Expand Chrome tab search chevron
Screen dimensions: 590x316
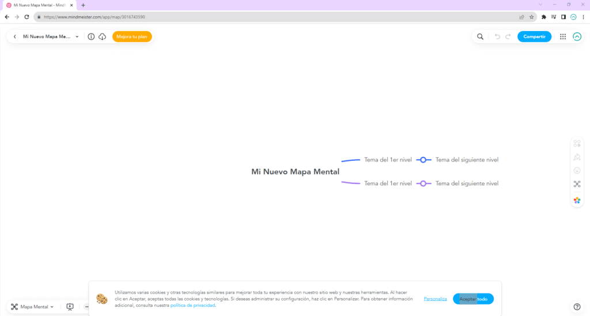tap(540, 5)
